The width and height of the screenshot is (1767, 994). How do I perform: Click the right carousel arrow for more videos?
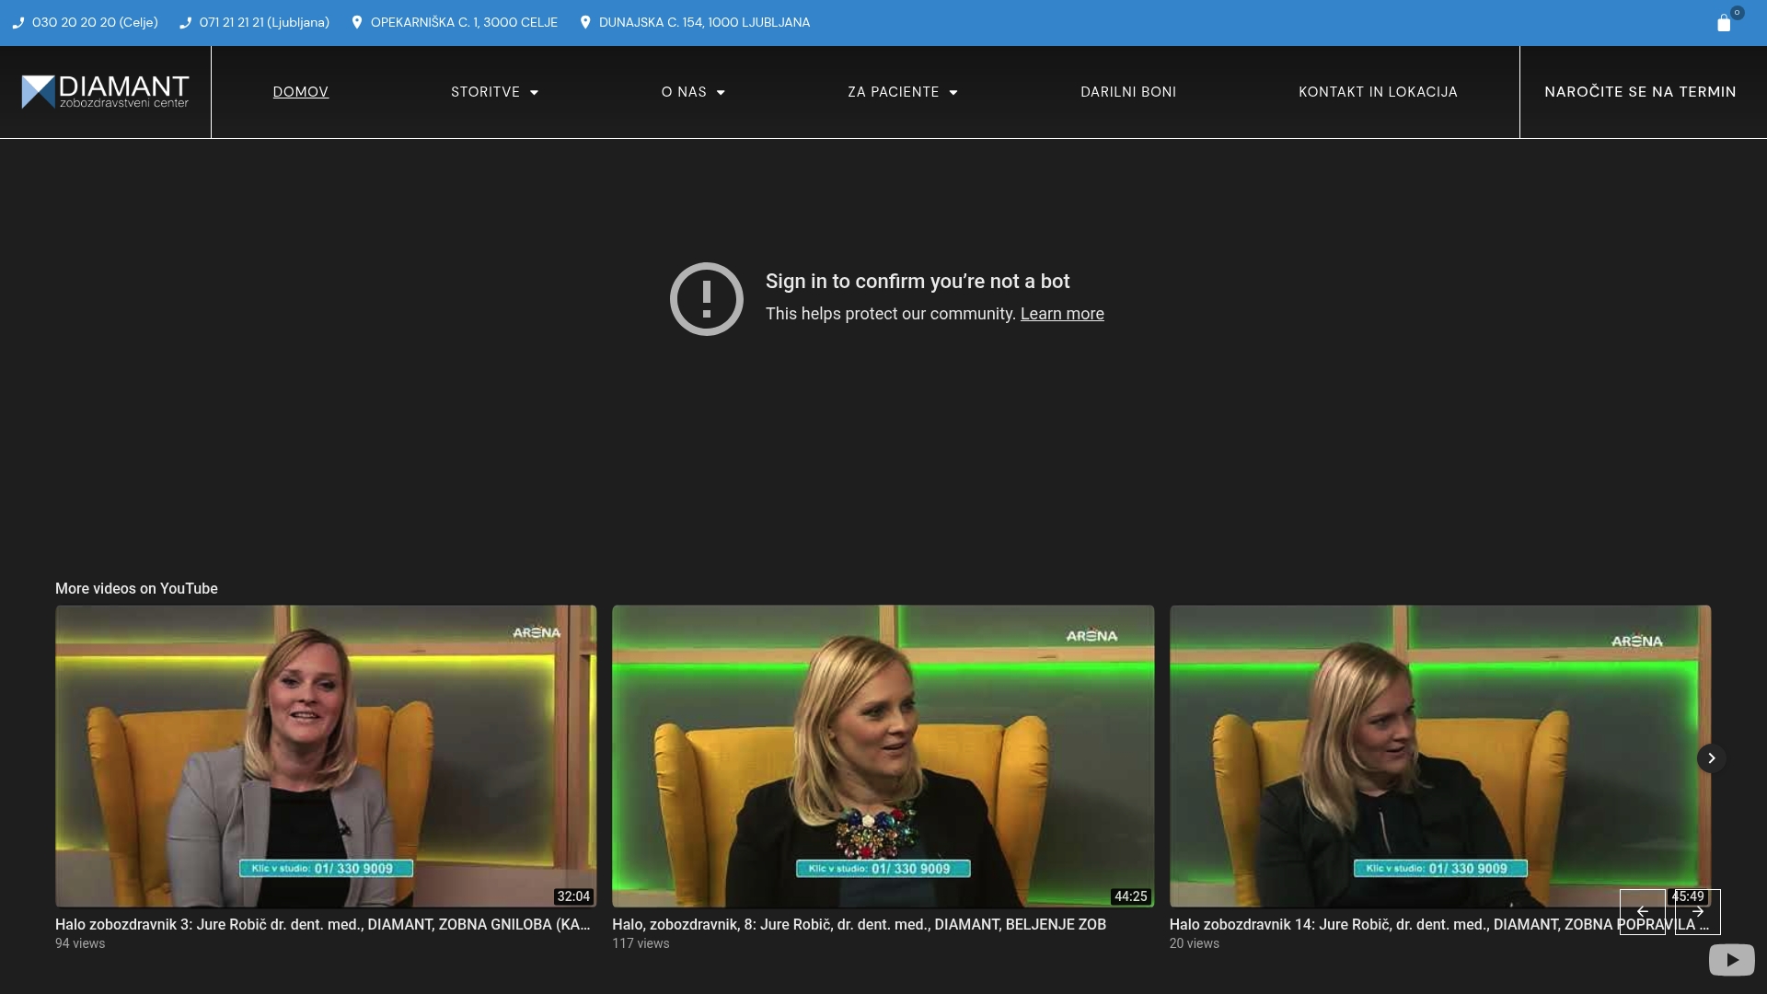(x=1710, y=757)
